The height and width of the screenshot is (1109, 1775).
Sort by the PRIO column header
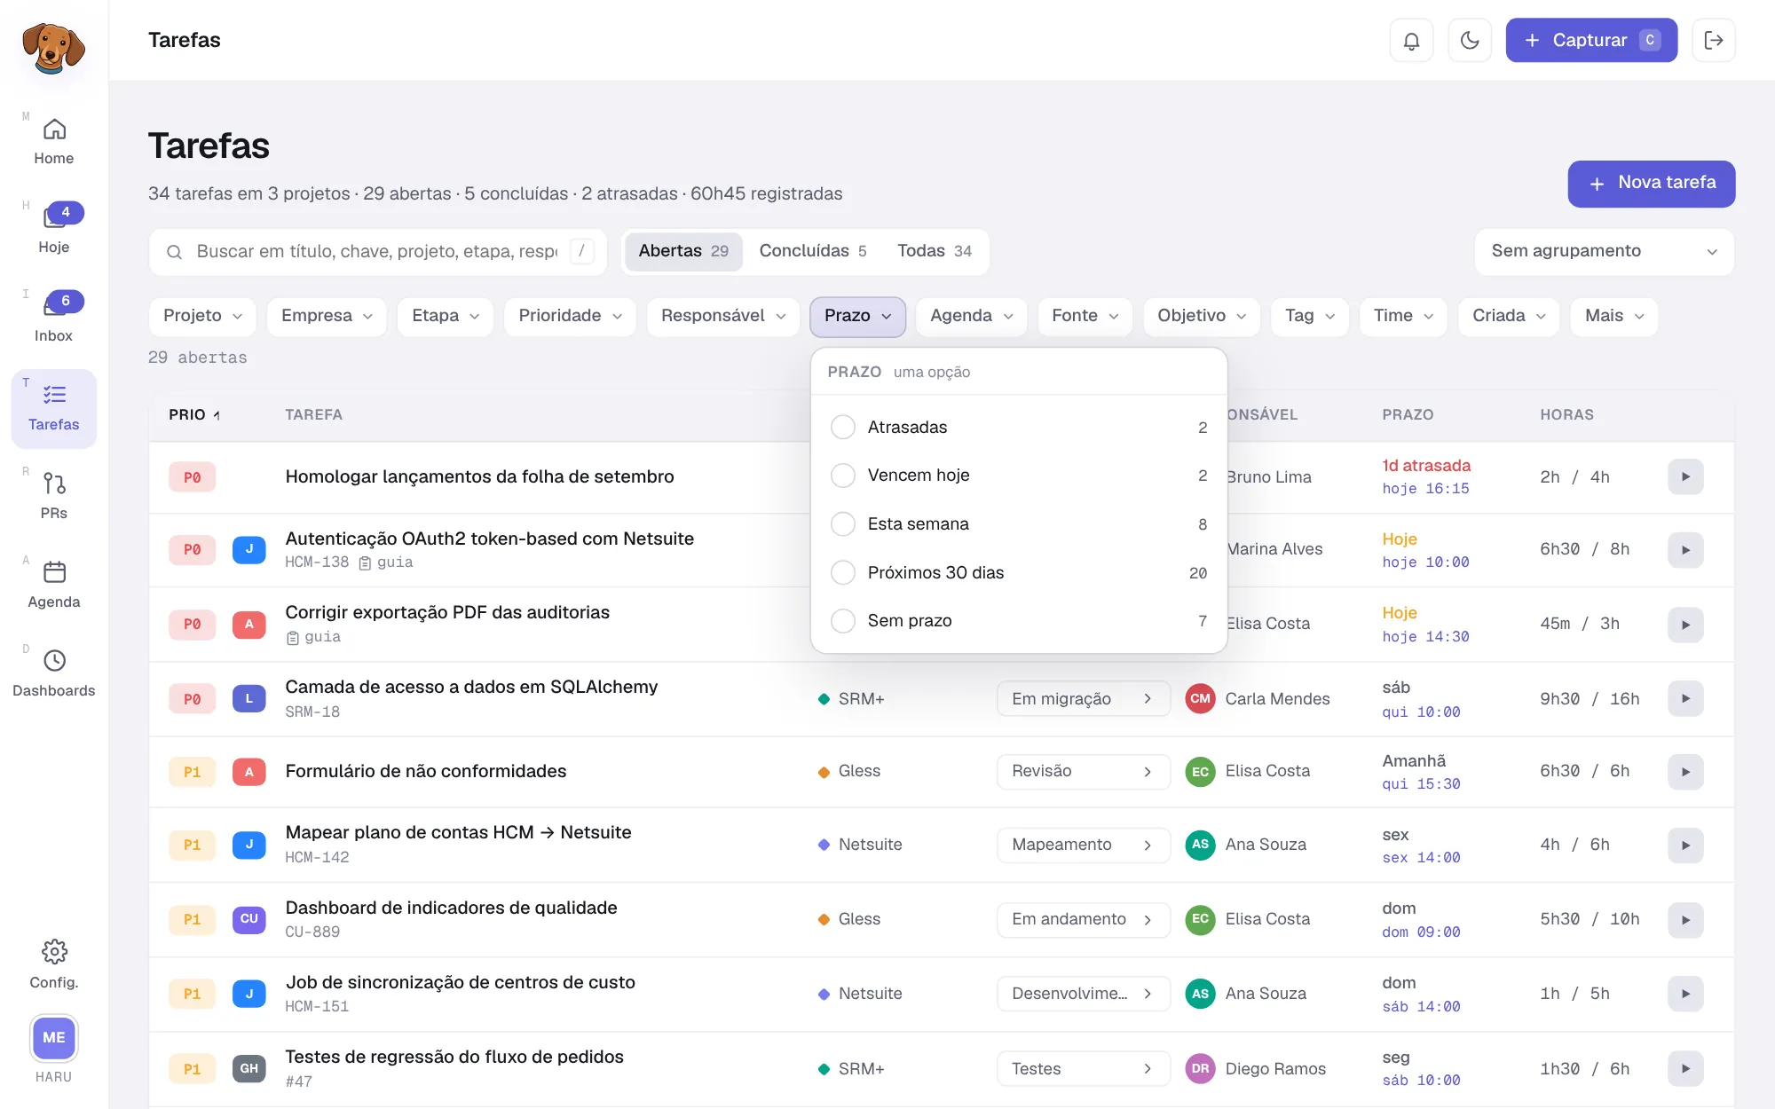pos(194,414)
